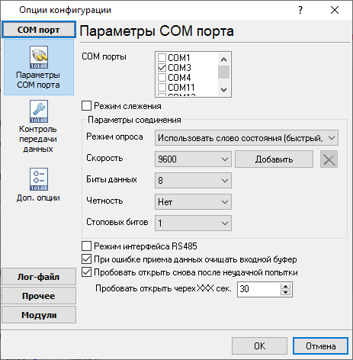Switch to the Прочее section

(39, 296)
